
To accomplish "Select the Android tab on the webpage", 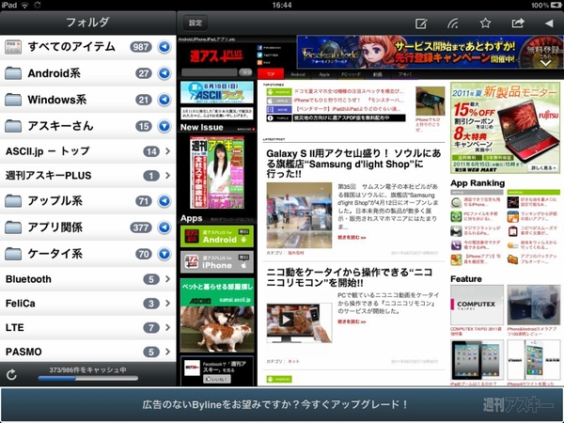I will (298, 74).
